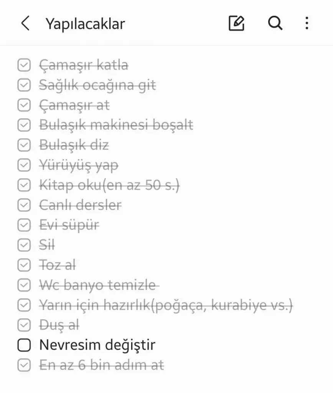
Task: Uncheck the Evi süpür checkbox
Action: [x=24, y=225]
